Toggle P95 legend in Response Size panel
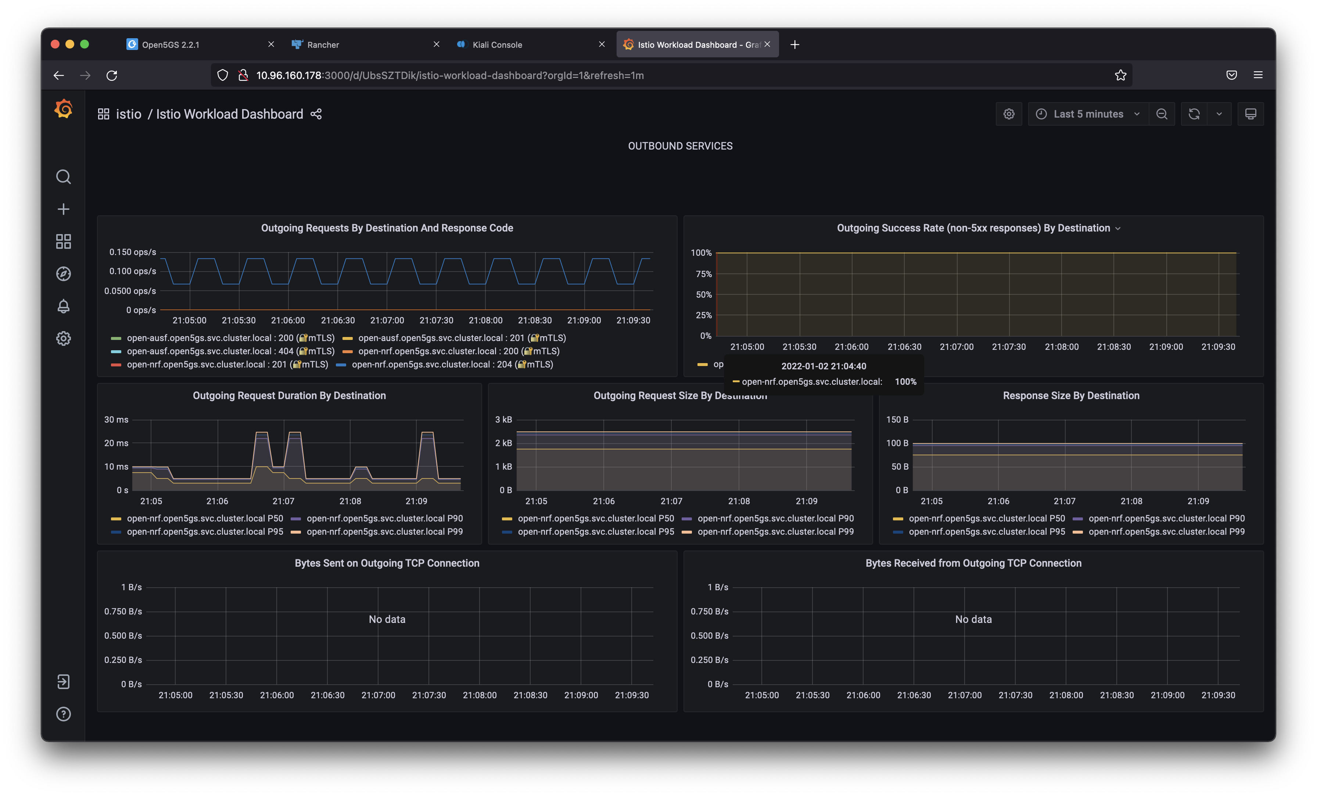 987,532
